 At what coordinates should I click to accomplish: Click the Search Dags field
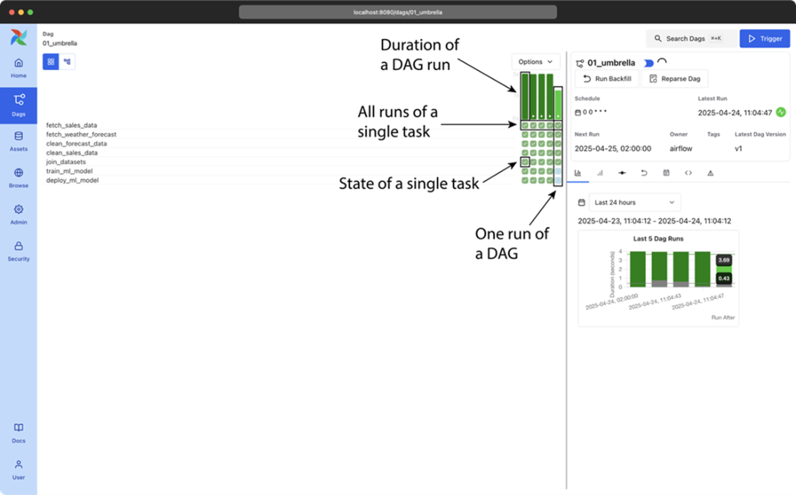click(x=690, y=38)
